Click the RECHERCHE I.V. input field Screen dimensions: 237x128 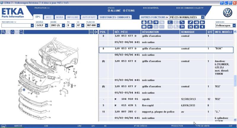16,26
